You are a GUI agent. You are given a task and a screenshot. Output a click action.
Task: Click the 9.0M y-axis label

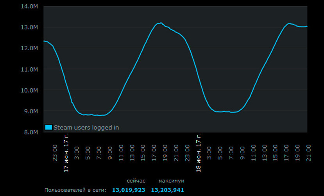click(30, 111)
